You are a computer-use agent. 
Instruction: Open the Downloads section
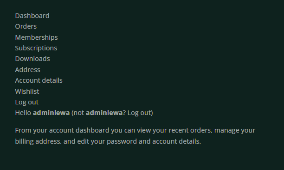pos(32,59)
